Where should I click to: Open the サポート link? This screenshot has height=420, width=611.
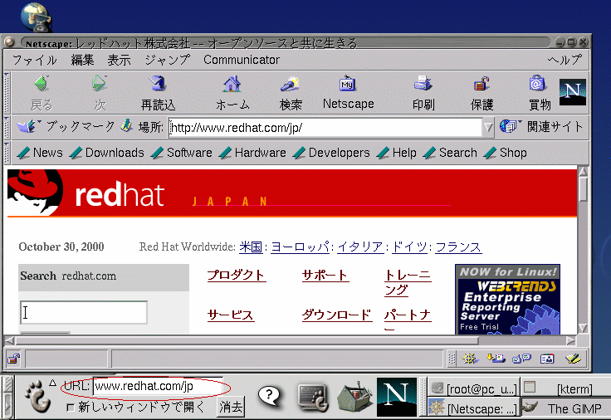pyautogui.click(x=325, y=275)
